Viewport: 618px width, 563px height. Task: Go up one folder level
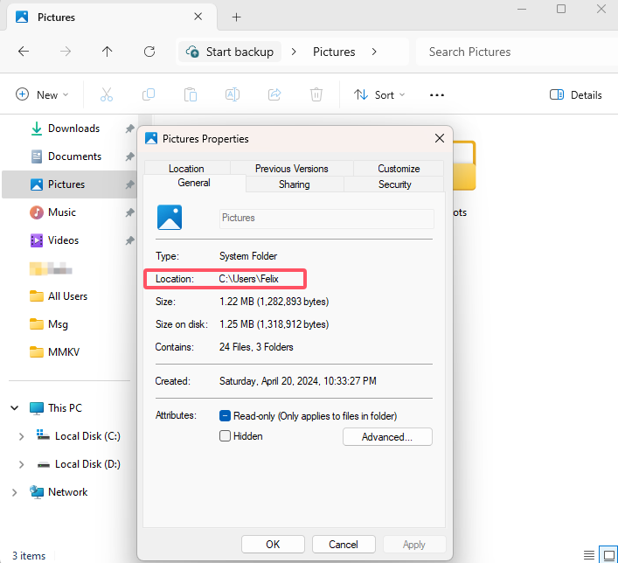point(108,52)
